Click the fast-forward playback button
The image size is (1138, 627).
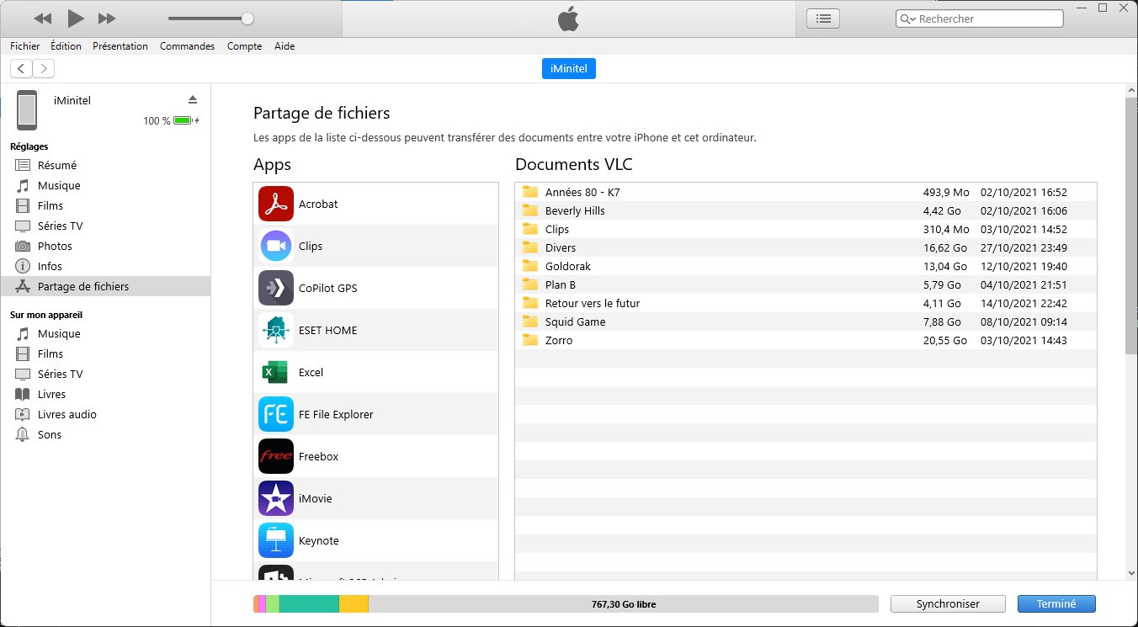107,19
